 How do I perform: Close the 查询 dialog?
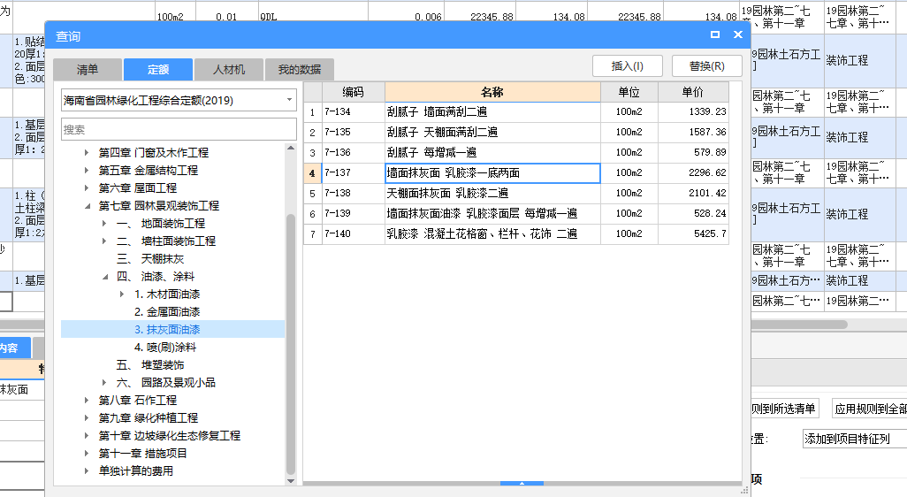tap(738, 34)
